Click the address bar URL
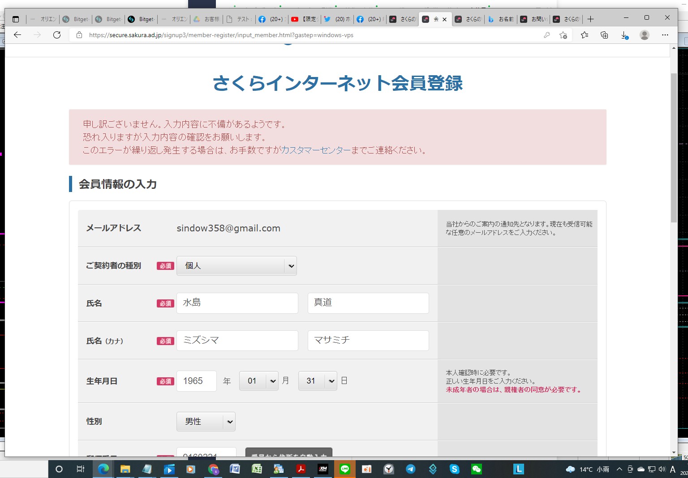This screenshot has width=688, height=478. [221, 35]
